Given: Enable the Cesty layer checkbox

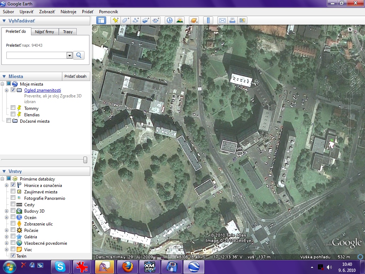Looking at the screenshot, I should click(x=13, y=205).
